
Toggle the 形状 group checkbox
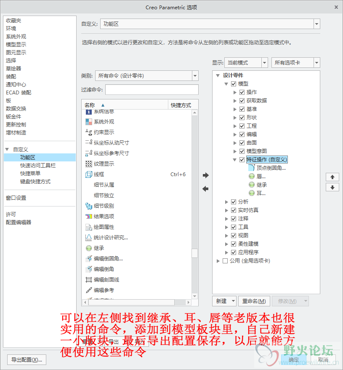click(242, 118)
